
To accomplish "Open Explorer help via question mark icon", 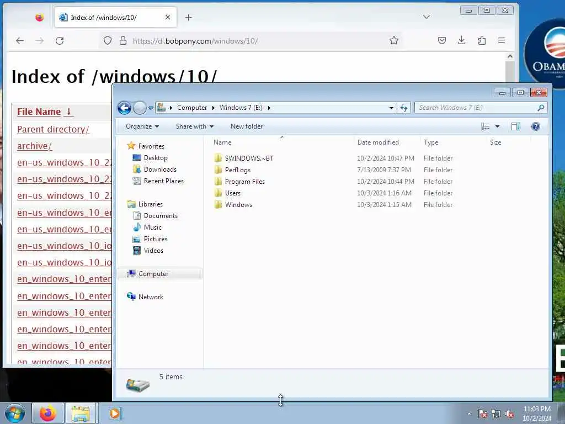I will [535, 126].
